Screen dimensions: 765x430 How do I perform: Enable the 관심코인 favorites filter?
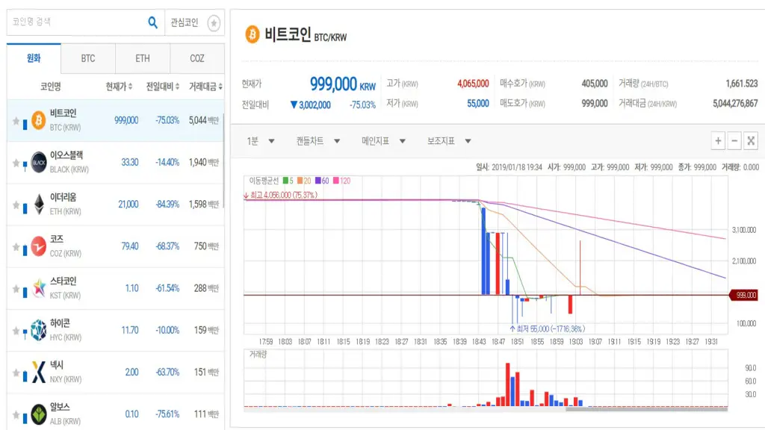click(x=214, y=23)
